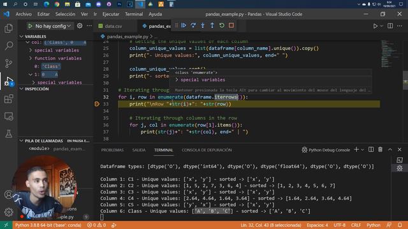Open the Testing flask view
The width and height of the screenshot is (408, 229).
point(8,134)
